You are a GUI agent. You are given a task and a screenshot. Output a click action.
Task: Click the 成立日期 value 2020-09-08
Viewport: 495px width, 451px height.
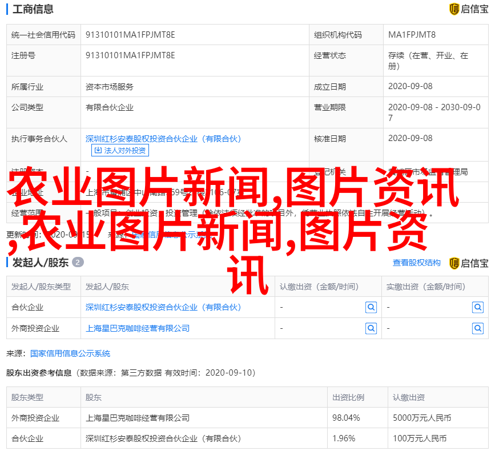[410, 86]
